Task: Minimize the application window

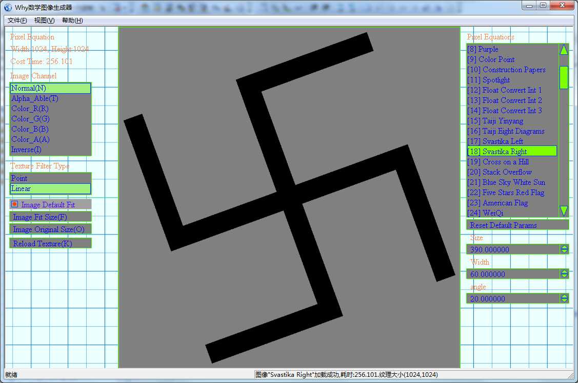Action: coord(529,6)
